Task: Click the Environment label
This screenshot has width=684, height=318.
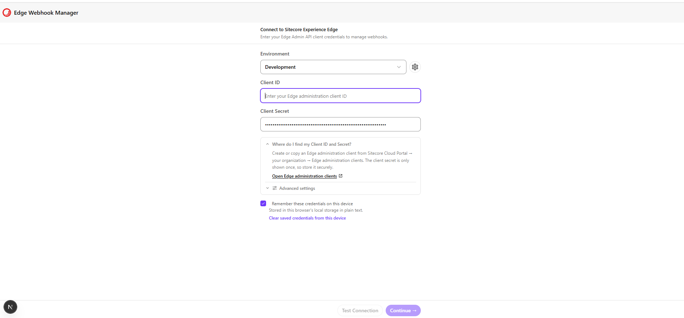Action: [x=275, y=54]
